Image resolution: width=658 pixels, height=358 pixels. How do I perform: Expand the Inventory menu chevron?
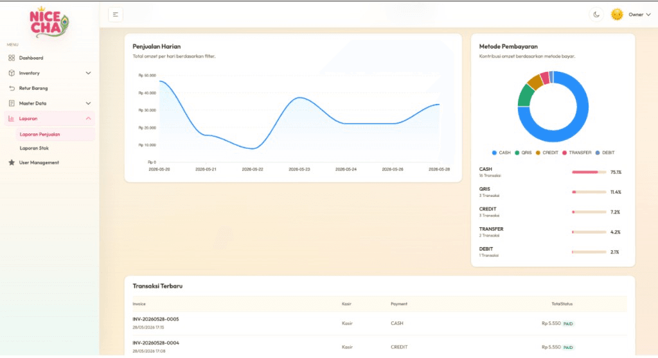point(88,73)
